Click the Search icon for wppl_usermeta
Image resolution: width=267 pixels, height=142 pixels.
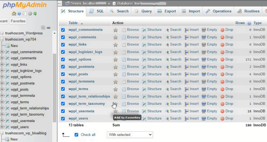(x=167, y=112)
